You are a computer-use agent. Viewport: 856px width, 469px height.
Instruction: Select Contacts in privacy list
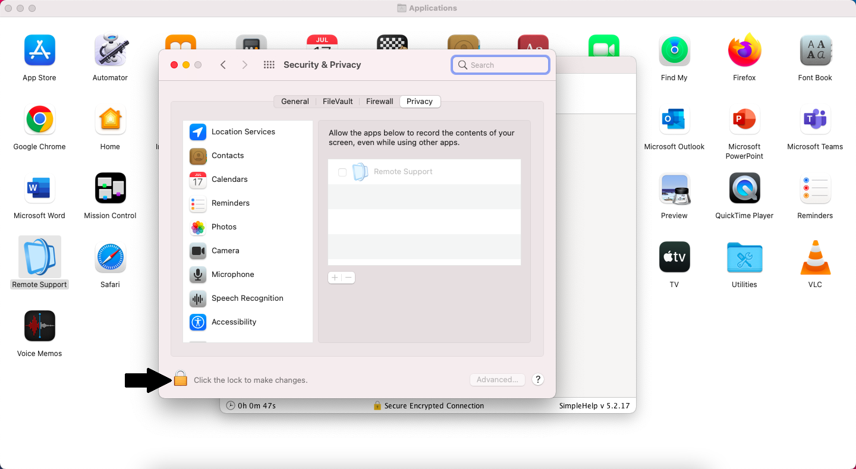[248, 156]
